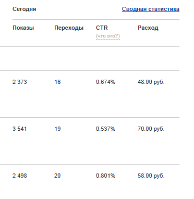The height and width of the screenshot is (199, 194).
Task: Select the Показы column header
Action: pos(23,28)
